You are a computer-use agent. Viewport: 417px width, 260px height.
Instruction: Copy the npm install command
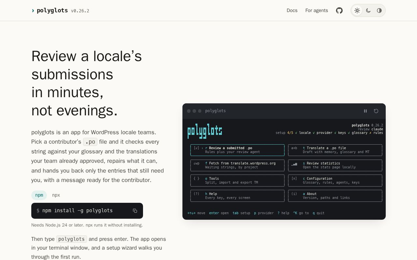135,211
